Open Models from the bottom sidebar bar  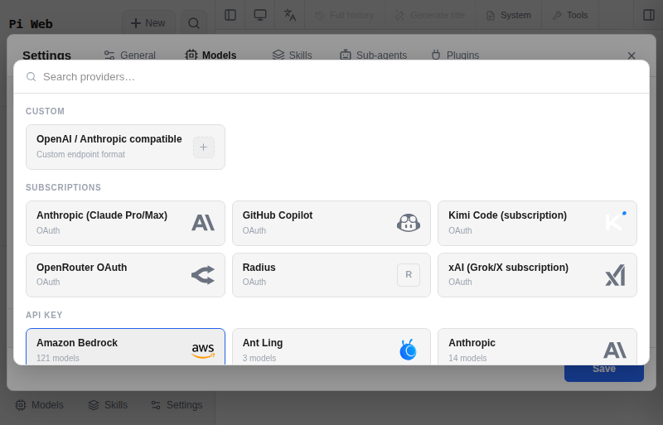point(39,404)
